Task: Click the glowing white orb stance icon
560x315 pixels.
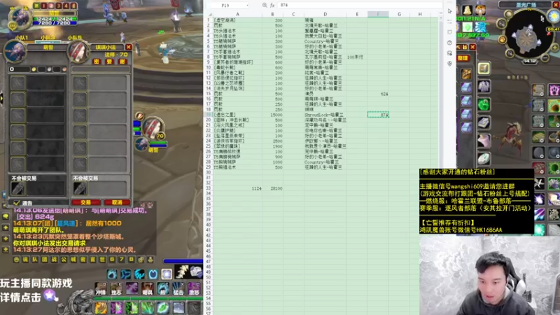Action: 167,274
